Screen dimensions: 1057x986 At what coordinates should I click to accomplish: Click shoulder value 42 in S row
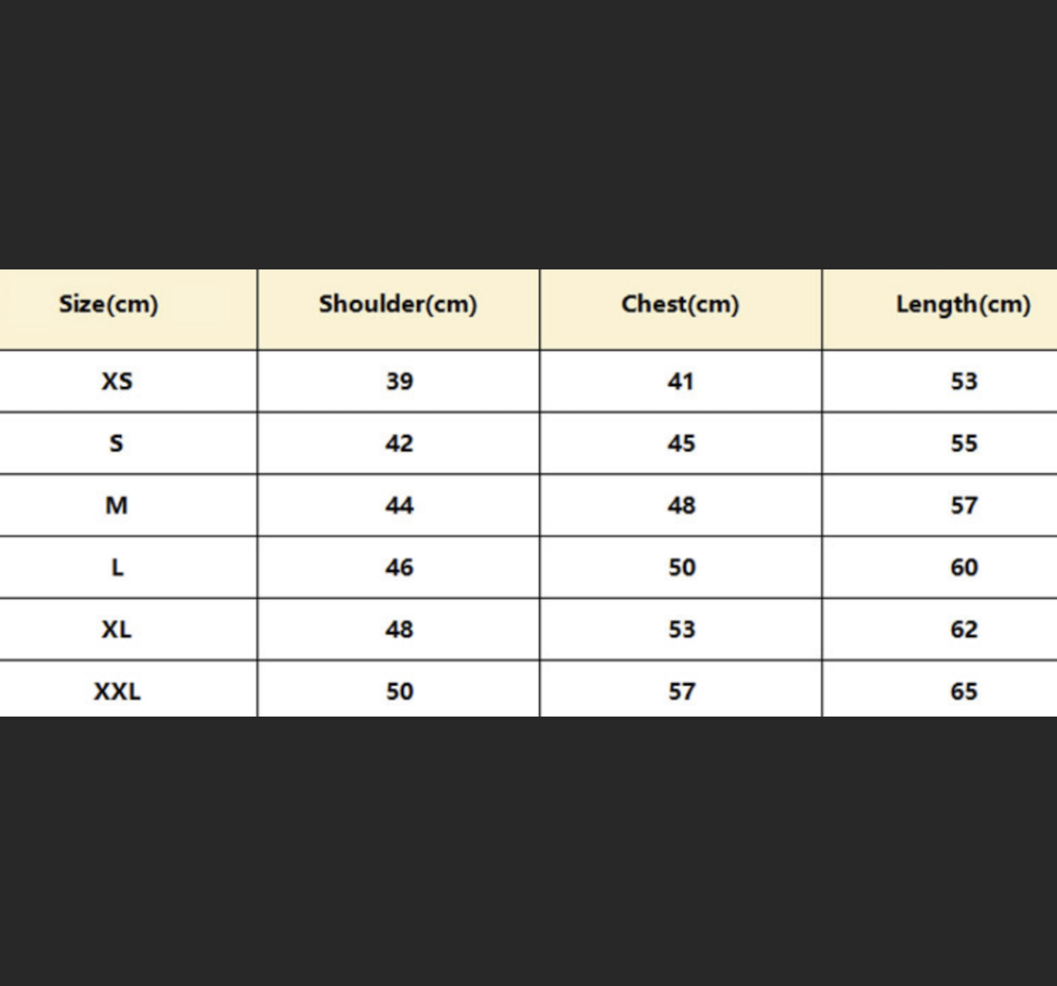[400, 443]
